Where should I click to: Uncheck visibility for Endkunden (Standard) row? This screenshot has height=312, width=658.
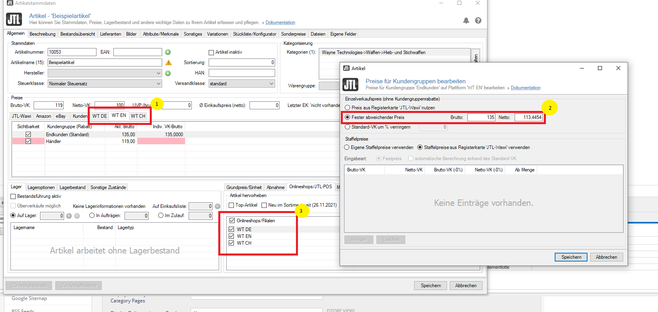(28, 135)
